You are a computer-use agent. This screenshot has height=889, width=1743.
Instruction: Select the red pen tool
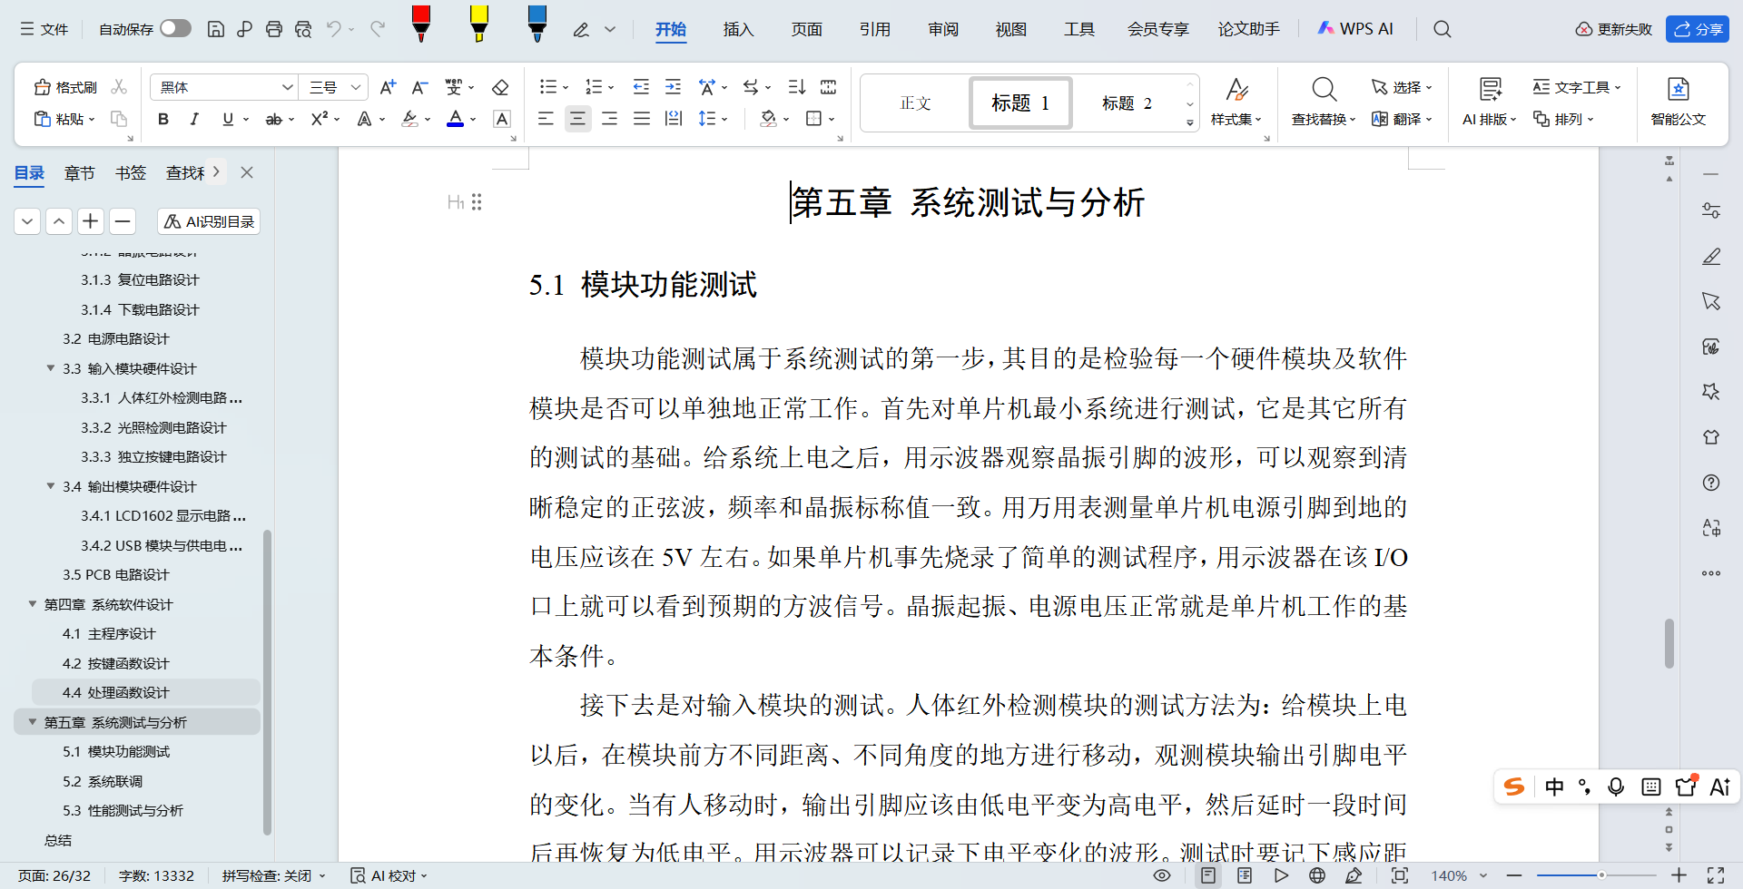[x=421, y=24]
